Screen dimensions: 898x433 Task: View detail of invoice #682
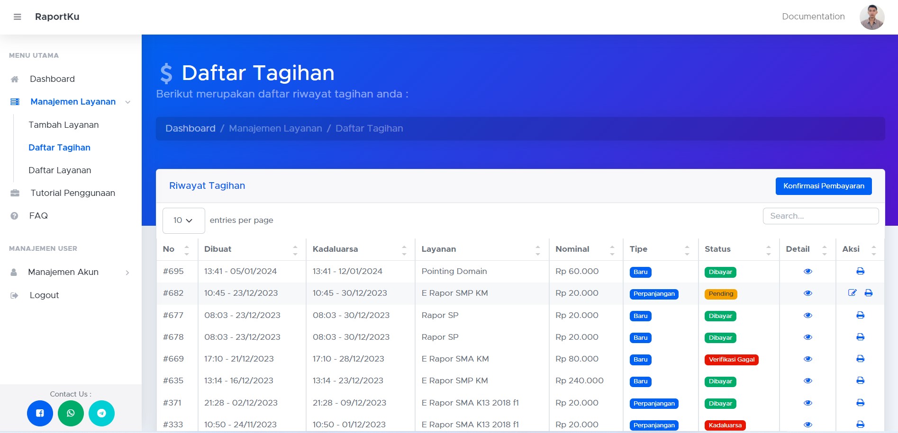coord(808,293)
